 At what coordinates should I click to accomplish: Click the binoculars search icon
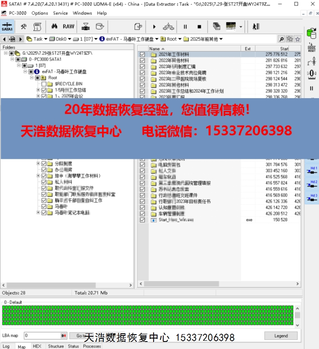tap(55, 27)
